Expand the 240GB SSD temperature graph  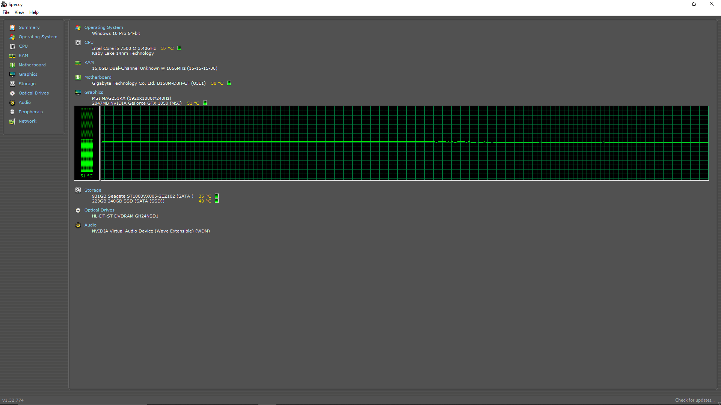click(217, 201)
